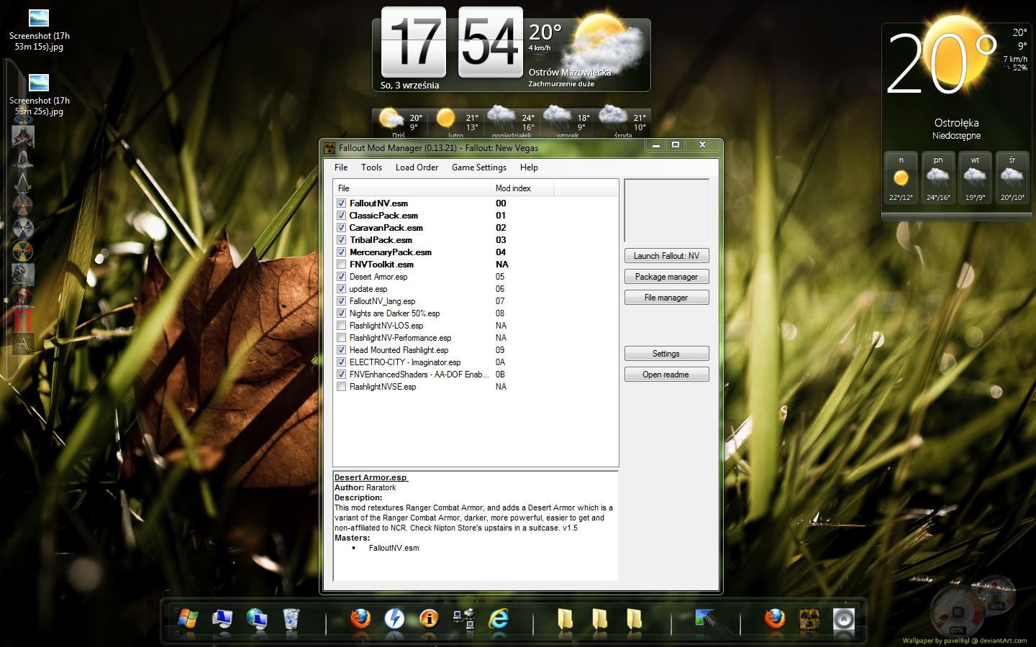The image size is (1036, 647).
Task: Select FNVEnhancedShaders - AA-DOF row
Action: coord(476,375)
